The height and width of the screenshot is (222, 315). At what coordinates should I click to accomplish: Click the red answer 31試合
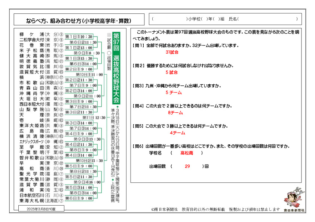tap(172, 52)
